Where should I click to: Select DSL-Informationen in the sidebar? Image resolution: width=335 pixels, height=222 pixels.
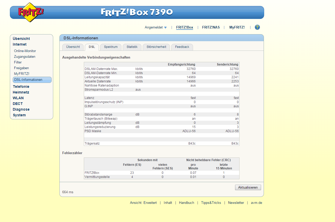pos(32,80)
